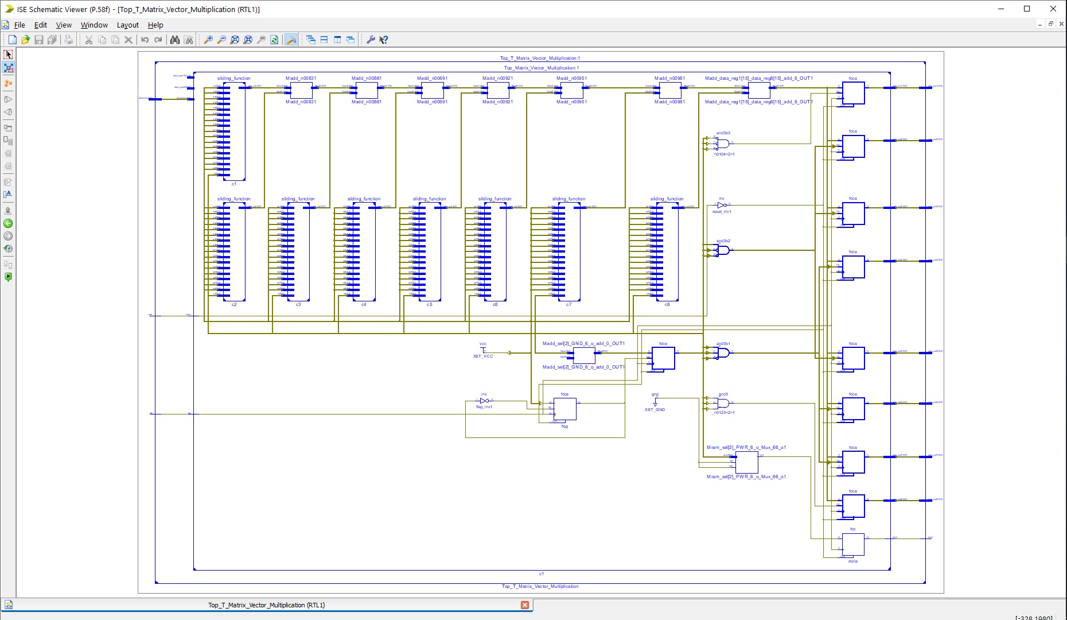Save the current schematic
This screenshot has height=620, width=1067.
38,40
